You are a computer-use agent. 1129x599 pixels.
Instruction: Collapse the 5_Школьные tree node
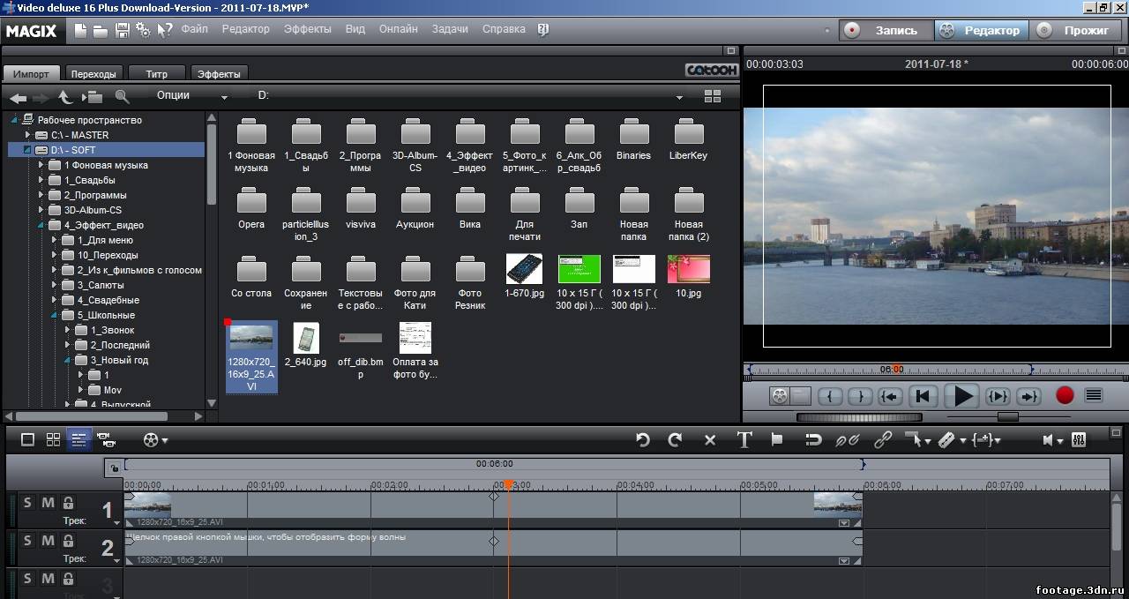[54, 315]
